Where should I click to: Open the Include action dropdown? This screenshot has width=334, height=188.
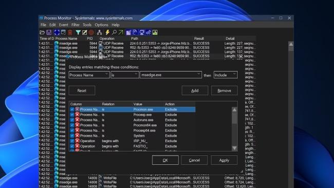(x=226, y=75)
